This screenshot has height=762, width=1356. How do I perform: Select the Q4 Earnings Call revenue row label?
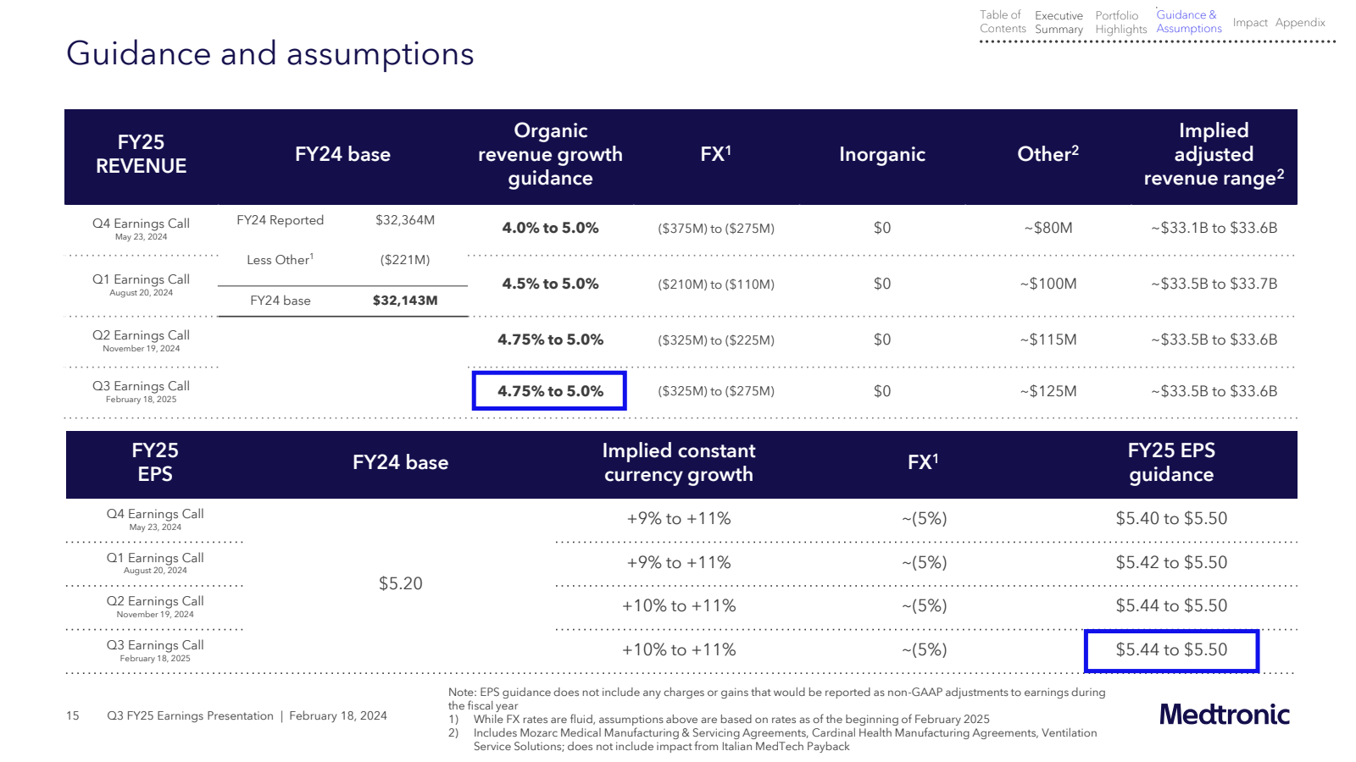tap(141, 229)
